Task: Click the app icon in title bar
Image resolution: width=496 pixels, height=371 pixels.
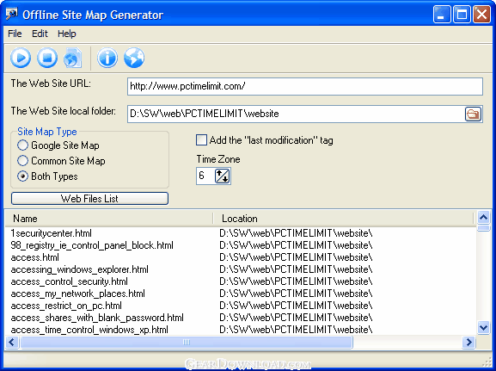Action: pos(12,14)
